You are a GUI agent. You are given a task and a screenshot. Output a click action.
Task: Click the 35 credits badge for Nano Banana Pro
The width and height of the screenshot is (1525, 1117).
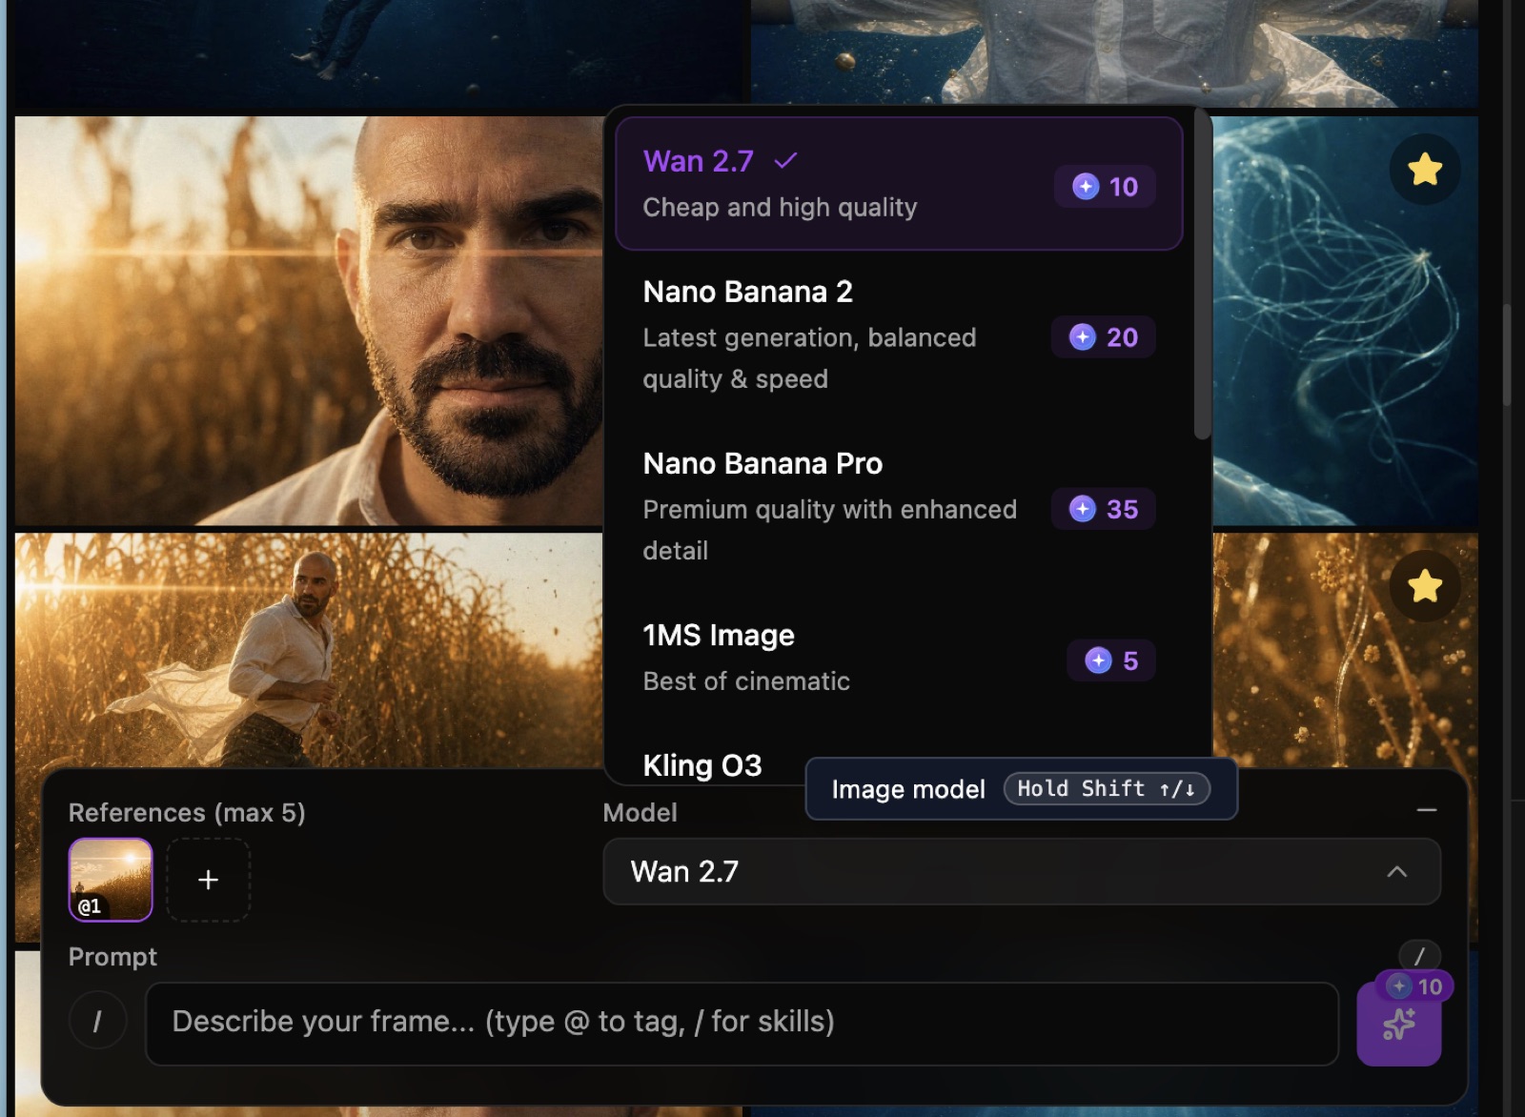coord(1104,509)
